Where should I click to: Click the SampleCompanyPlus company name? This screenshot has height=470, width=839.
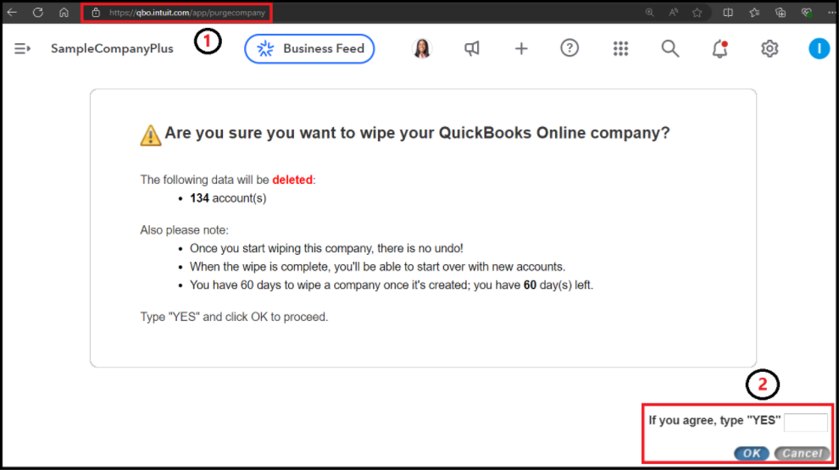[x=112, y=48]
